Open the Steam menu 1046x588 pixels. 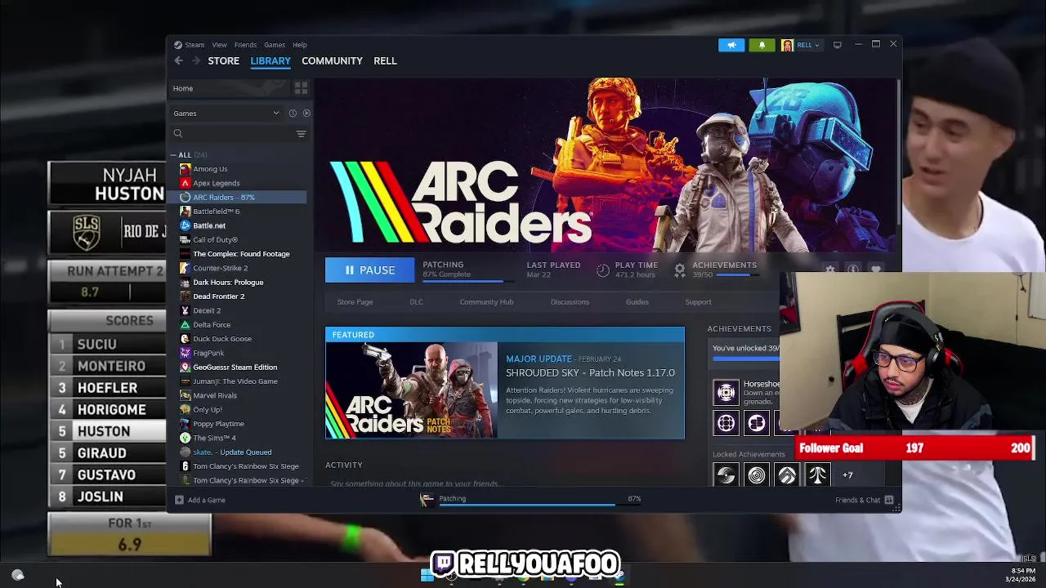[194, 45]
